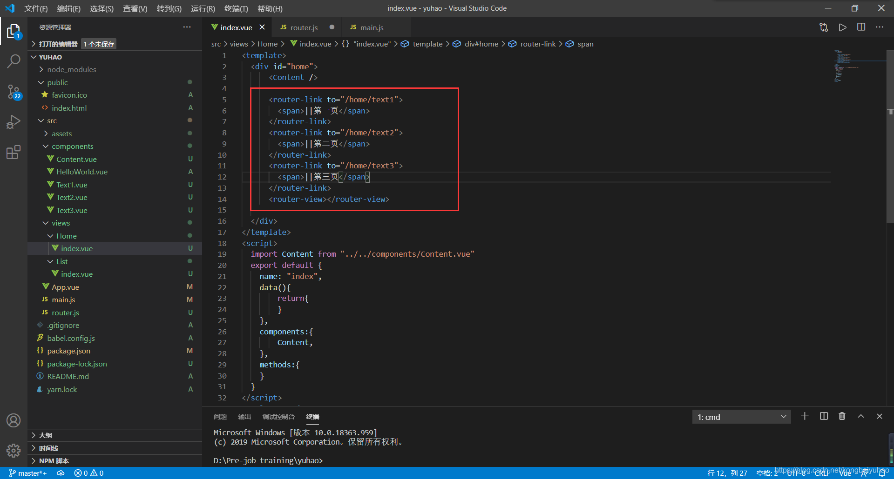894x479 pixels.
Task: Click the Open Changes compare icon
Action: point(824,27)
